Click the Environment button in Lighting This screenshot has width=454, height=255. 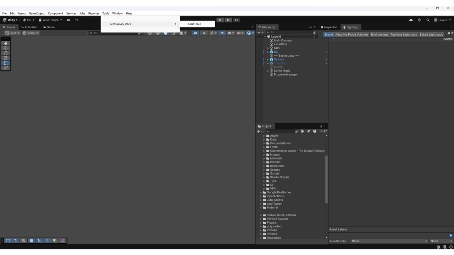(380, 35)
